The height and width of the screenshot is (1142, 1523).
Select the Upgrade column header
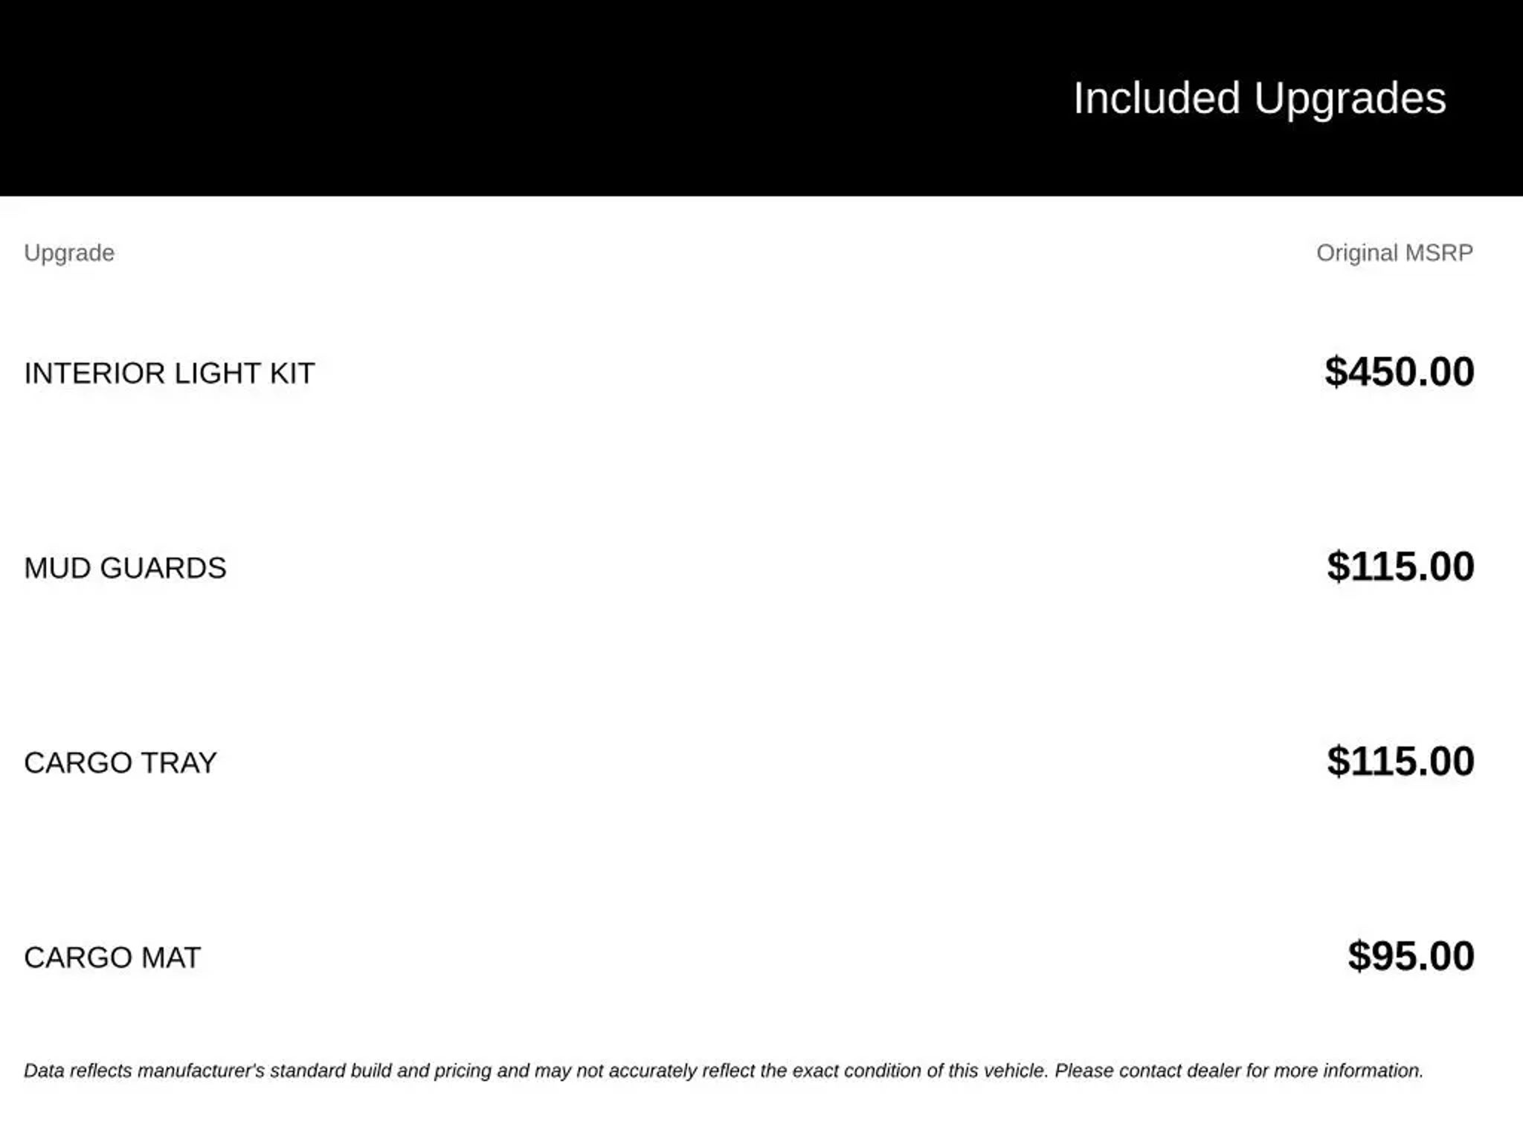pyautogui.click(x=69, y=254)
